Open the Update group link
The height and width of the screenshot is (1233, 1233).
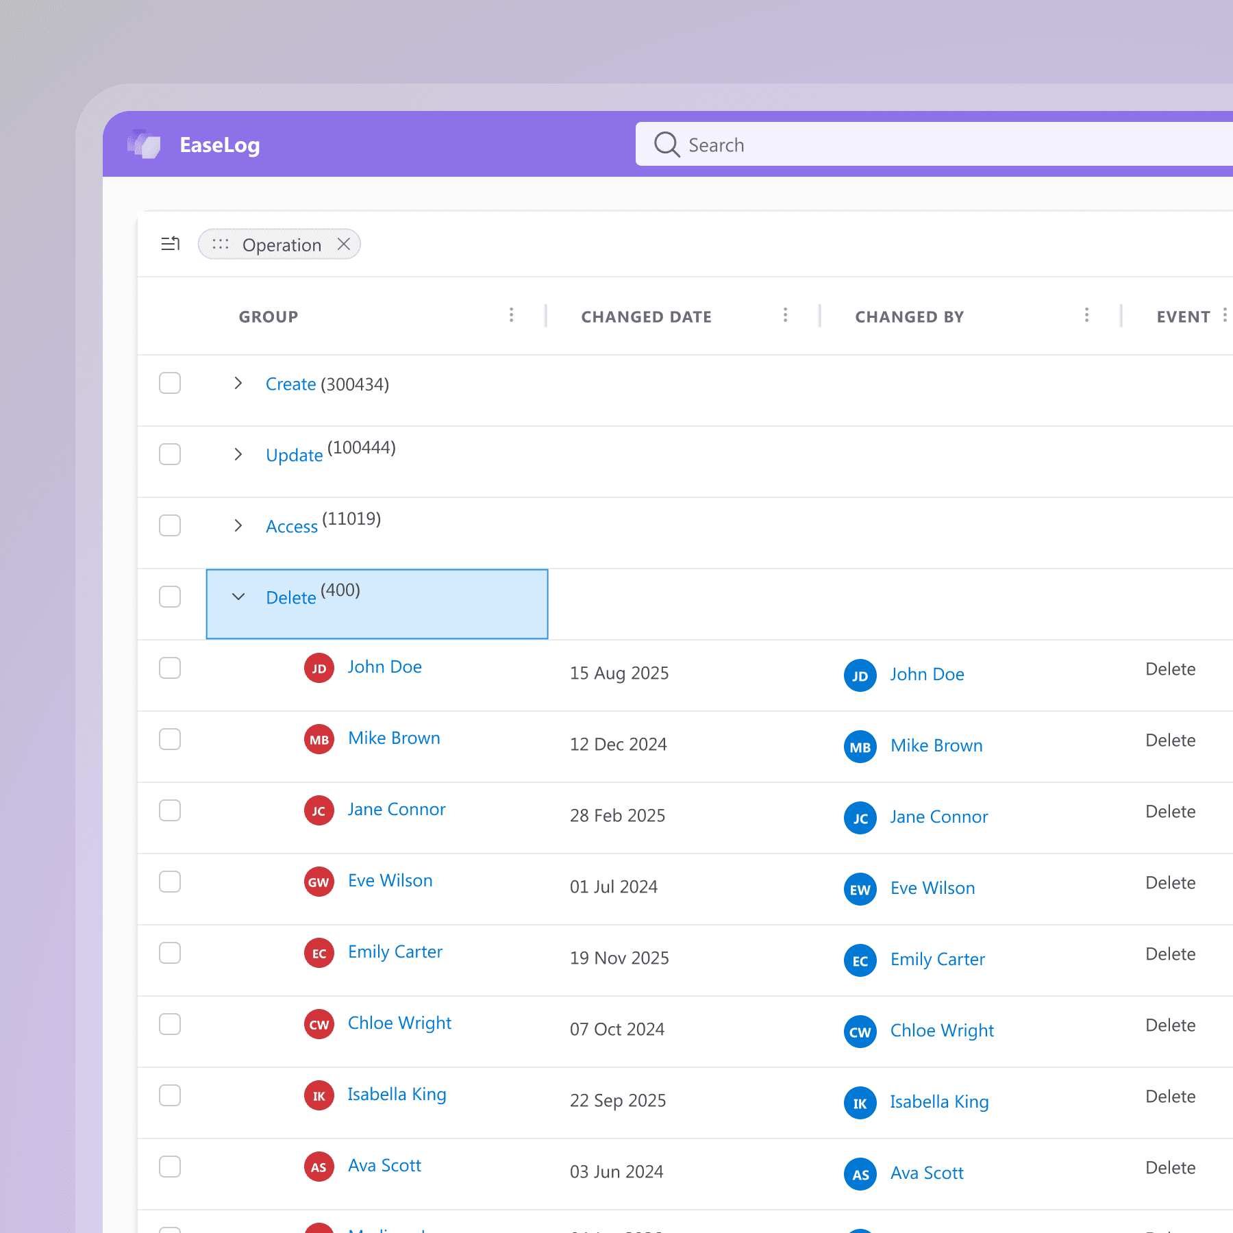294,456
